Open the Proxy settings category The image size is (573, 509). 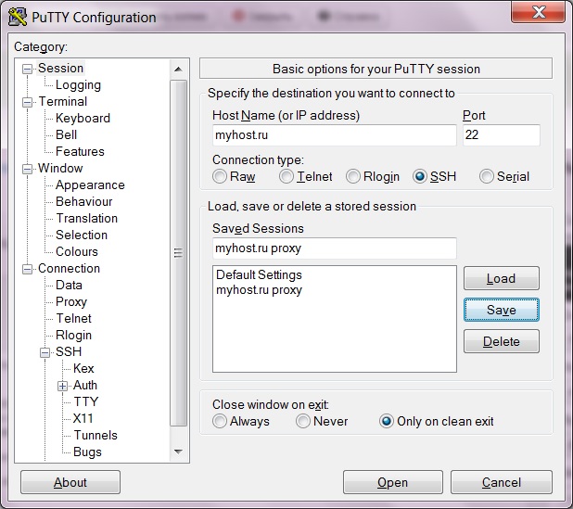coord(70,302)
